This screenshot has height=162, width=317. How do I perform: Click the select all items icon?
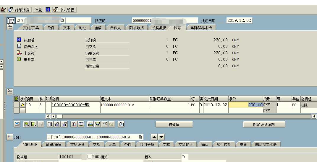point(27,124)
